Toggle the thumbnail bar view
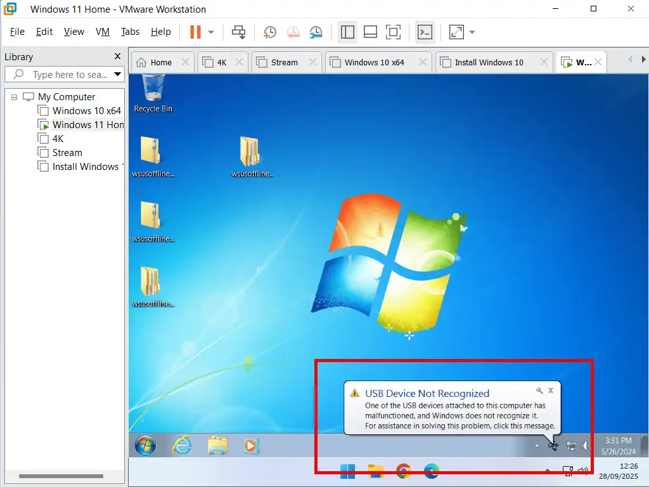649x487 pixels. coord(370,32)
